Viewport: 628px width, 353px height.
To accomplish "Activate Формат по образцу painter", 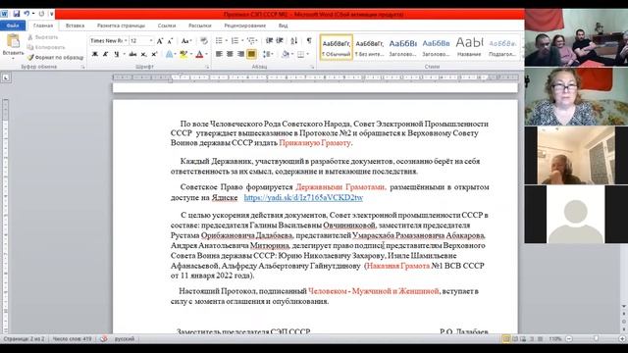I will tap(55, 57).
